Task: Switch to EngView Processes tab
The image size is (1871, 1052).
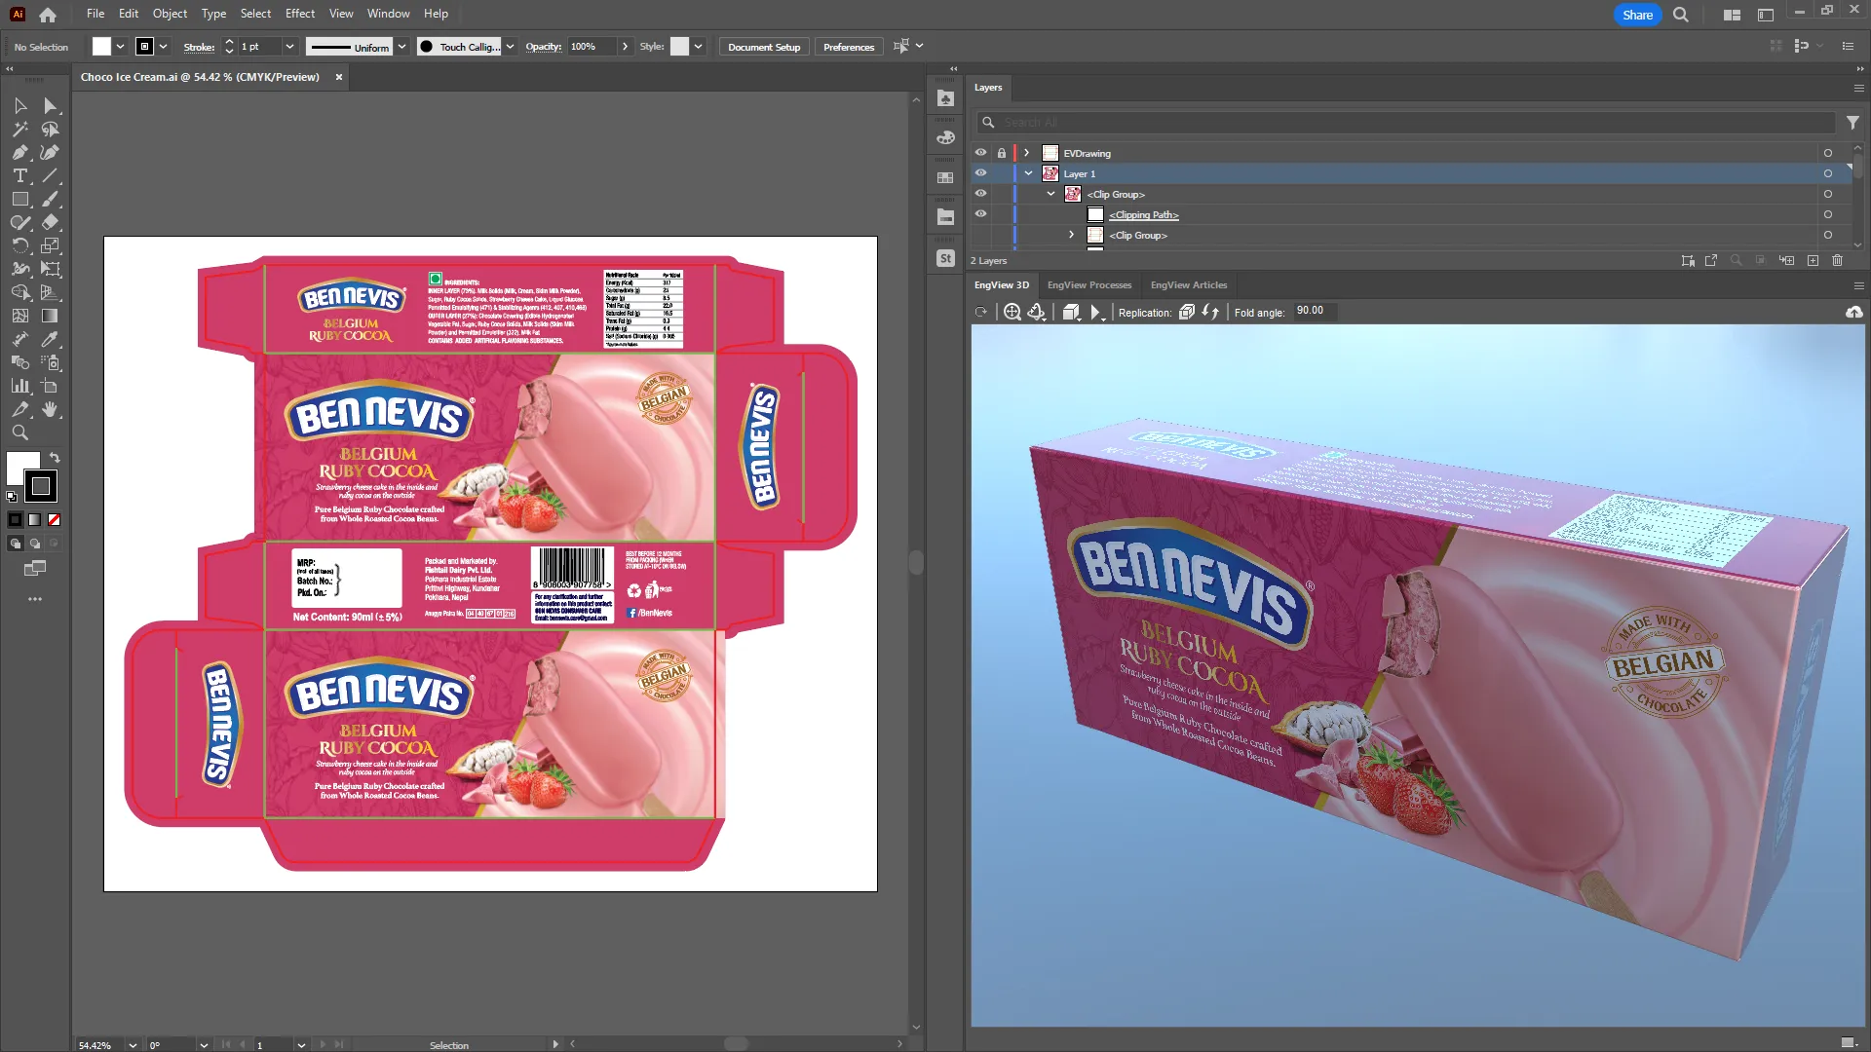Action: click(x=1089, y=285)
